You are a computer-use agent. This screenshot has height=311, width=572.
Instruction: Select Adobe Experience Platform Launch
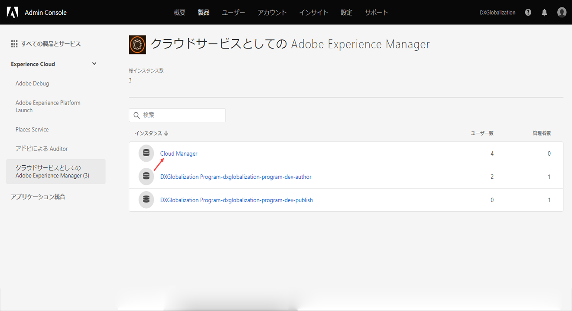[x=48, y=106]
